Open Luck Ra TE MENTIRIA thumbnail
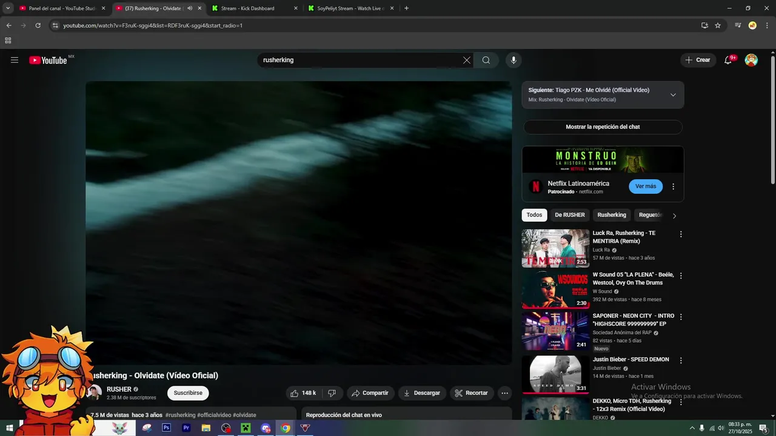The image size is (776, 436). 555,248
